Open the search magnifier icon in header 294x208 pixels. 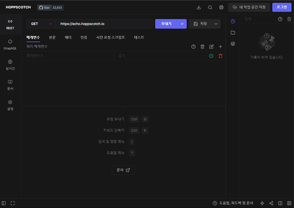click(x=210, y=7)
